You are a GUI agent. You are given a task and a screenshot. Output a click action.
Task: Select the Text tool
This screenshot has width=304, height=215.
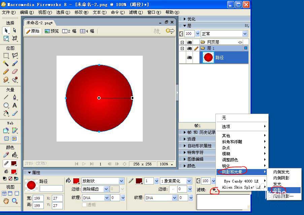pos(15,105)
